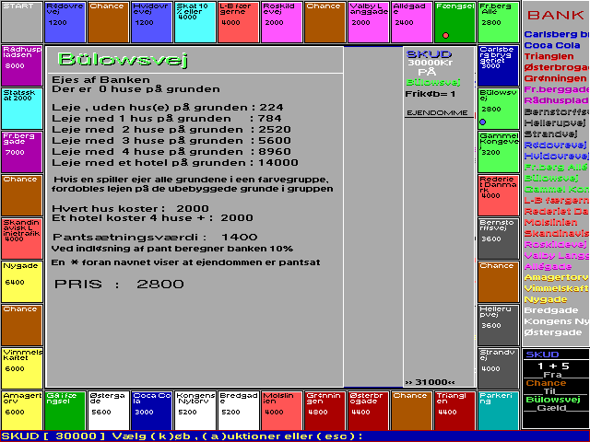Select the Skandinavisk Linietrafik 4000 square
The image size is (590, 442).
(22, 238)
